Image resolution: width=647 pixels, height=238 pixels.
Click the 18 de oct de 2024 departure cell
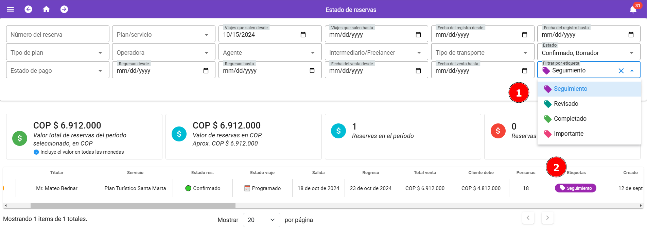pos(318,188)
